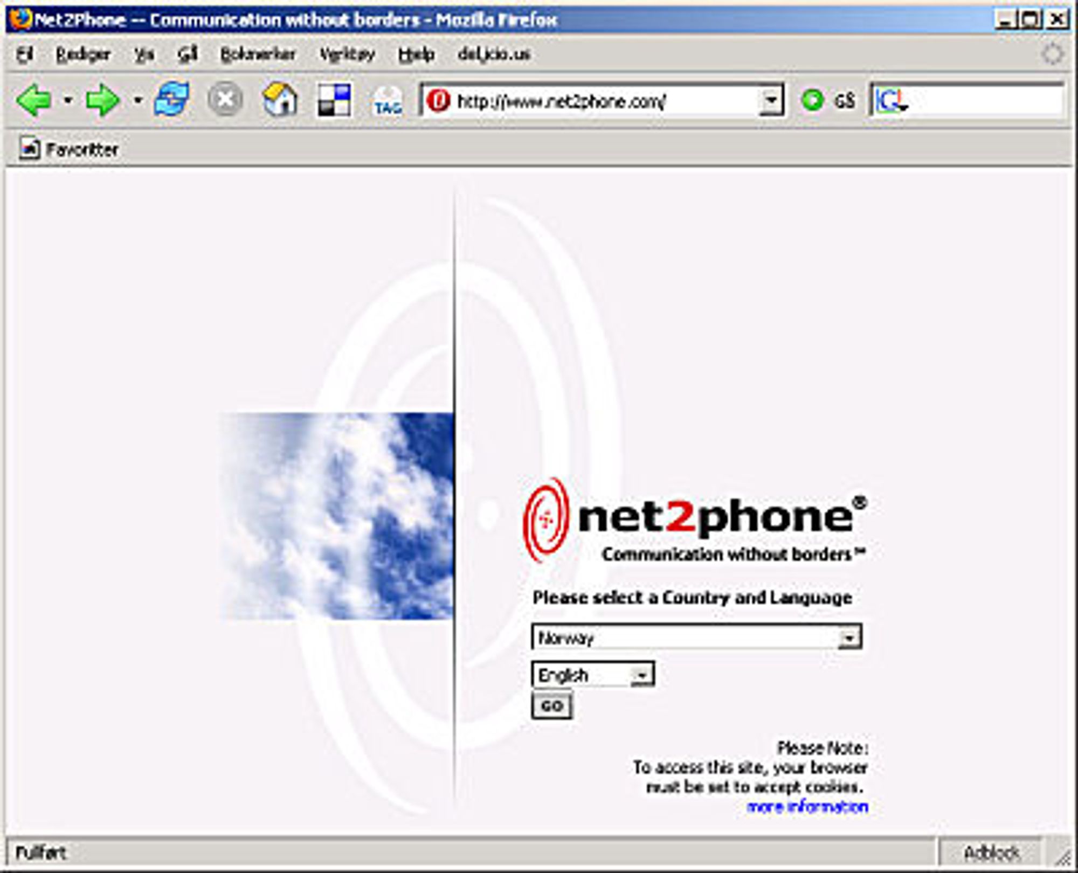Open the Fil menu

(25, 54)
